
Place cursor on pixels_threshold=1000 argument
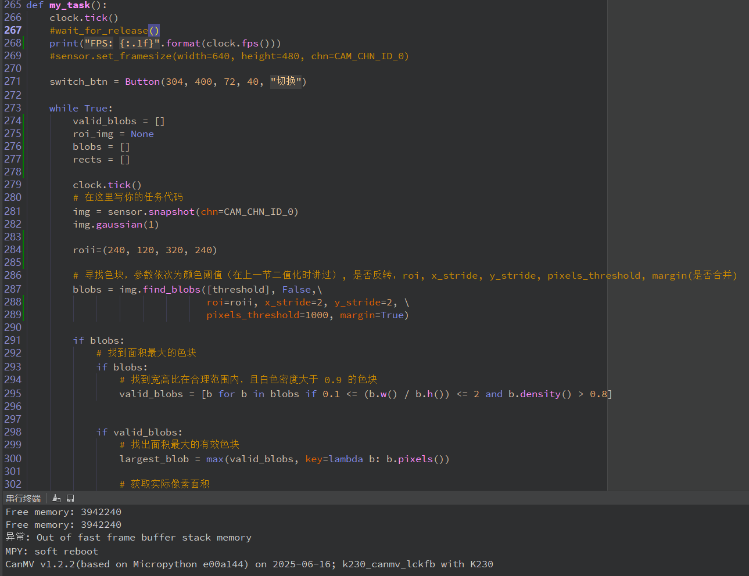pyautogui.click(x=267, y=315)
